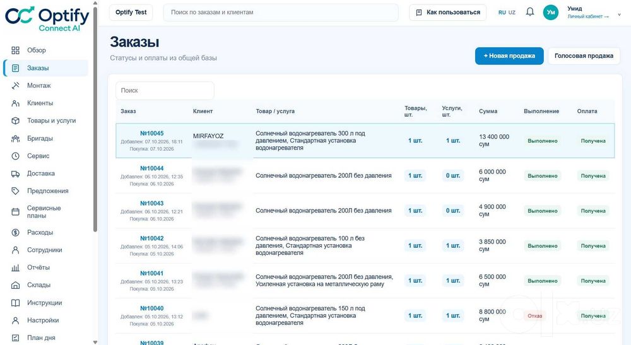Open the Клиенты section

tap(40, 103)
